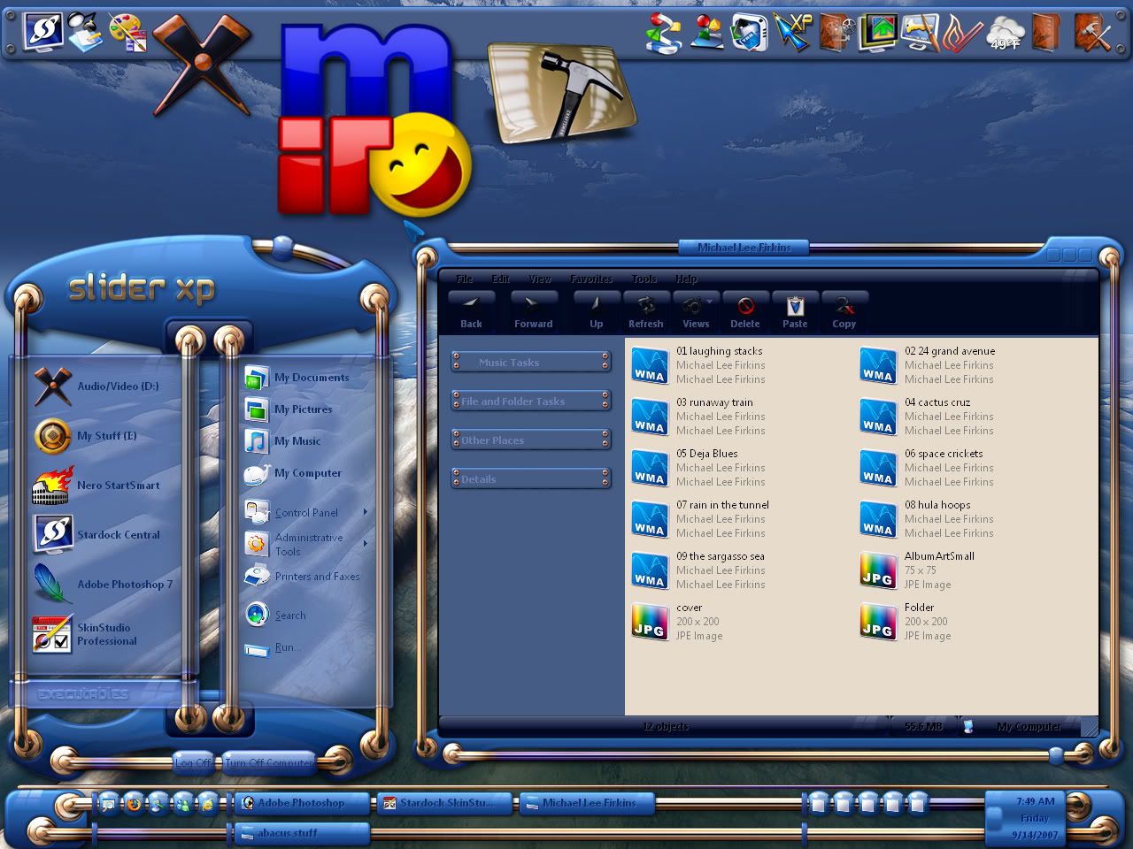Image resolution: width=1133 pixels, height=849 pixels.
Task: Open the weather 49°F dock icon
Action: 1005,34
